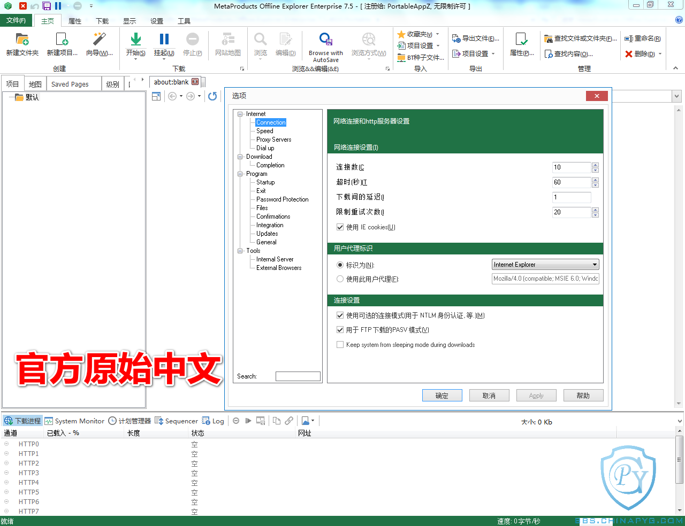
Task: Open the Sequencer panel
Action: pos(177,421)
